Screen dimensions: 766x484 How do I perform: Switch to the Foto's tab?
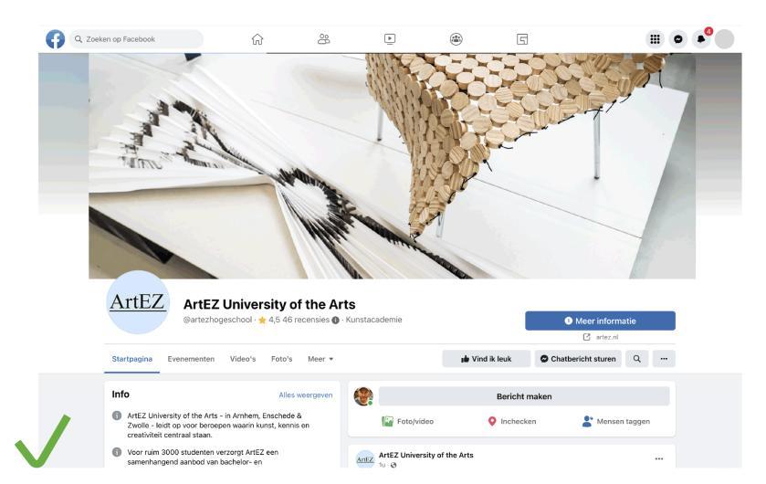(282, 359)
